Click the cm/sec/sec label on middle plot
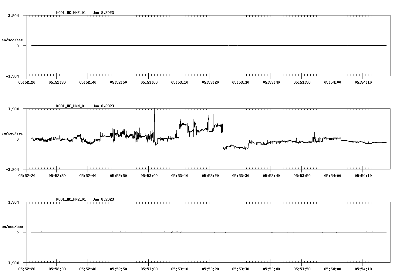 (12, 133)
